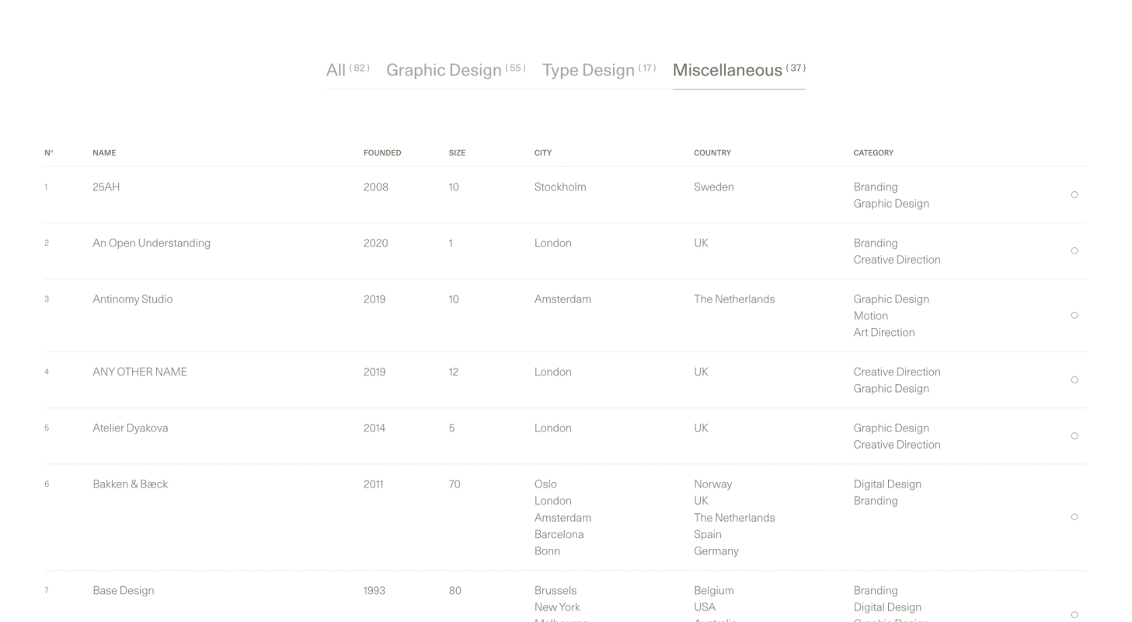Click the size value 70

point(455,484)
